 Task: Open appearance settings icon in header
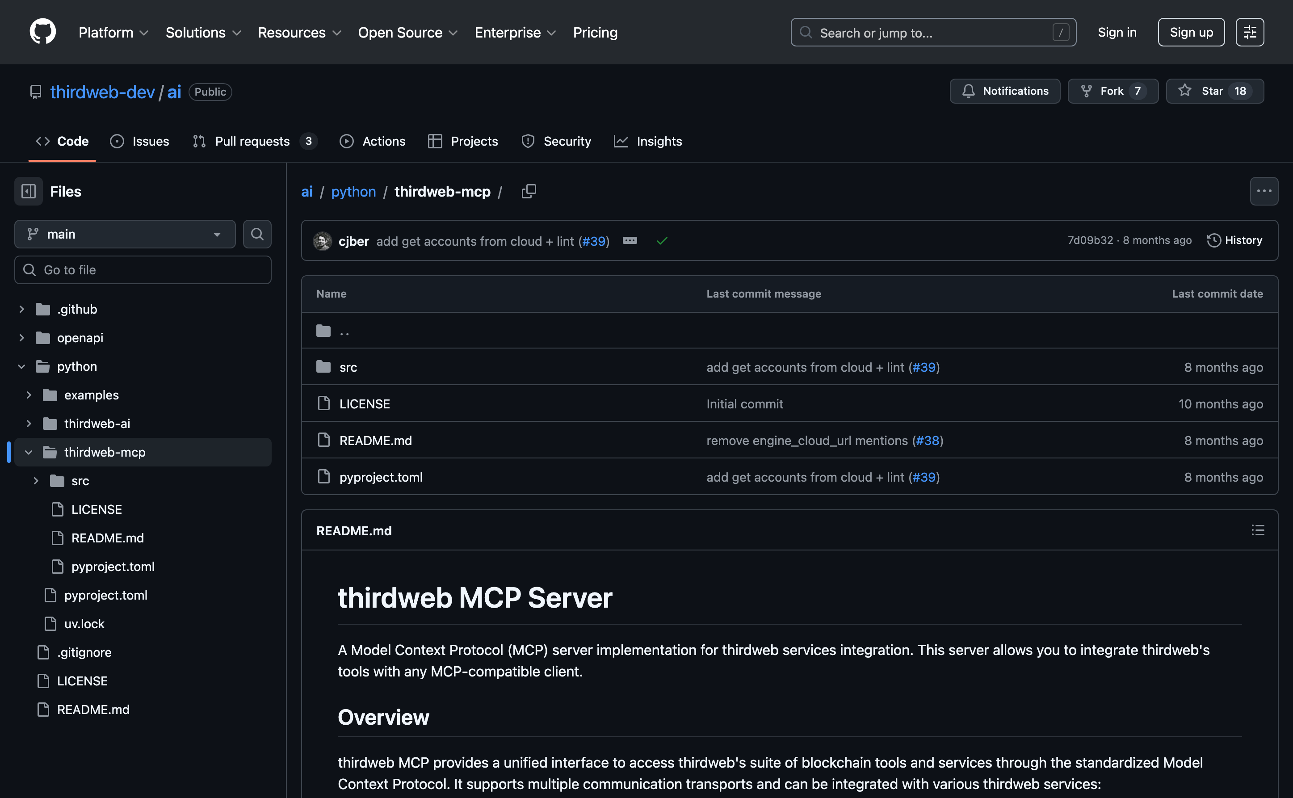(1249, 32)
